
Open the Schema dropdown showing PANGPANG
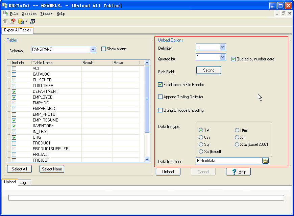point(93,50)
